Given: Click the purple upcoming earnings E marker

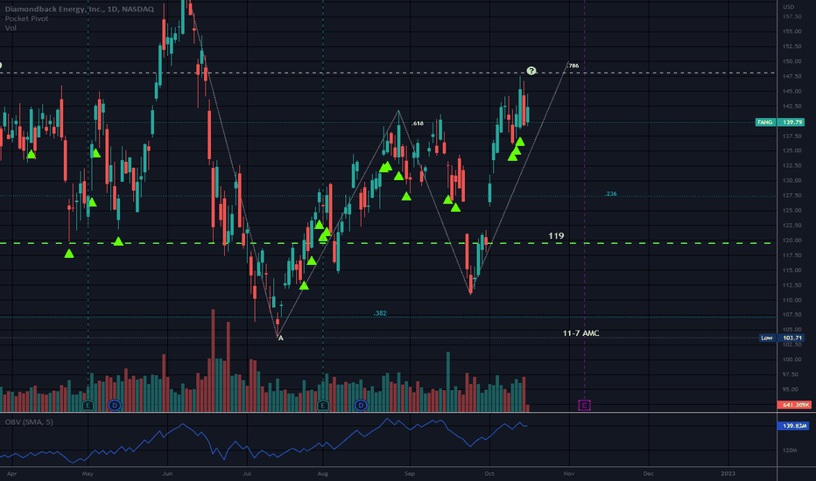Looking at the screenshot, I should [x=584, y=405].
